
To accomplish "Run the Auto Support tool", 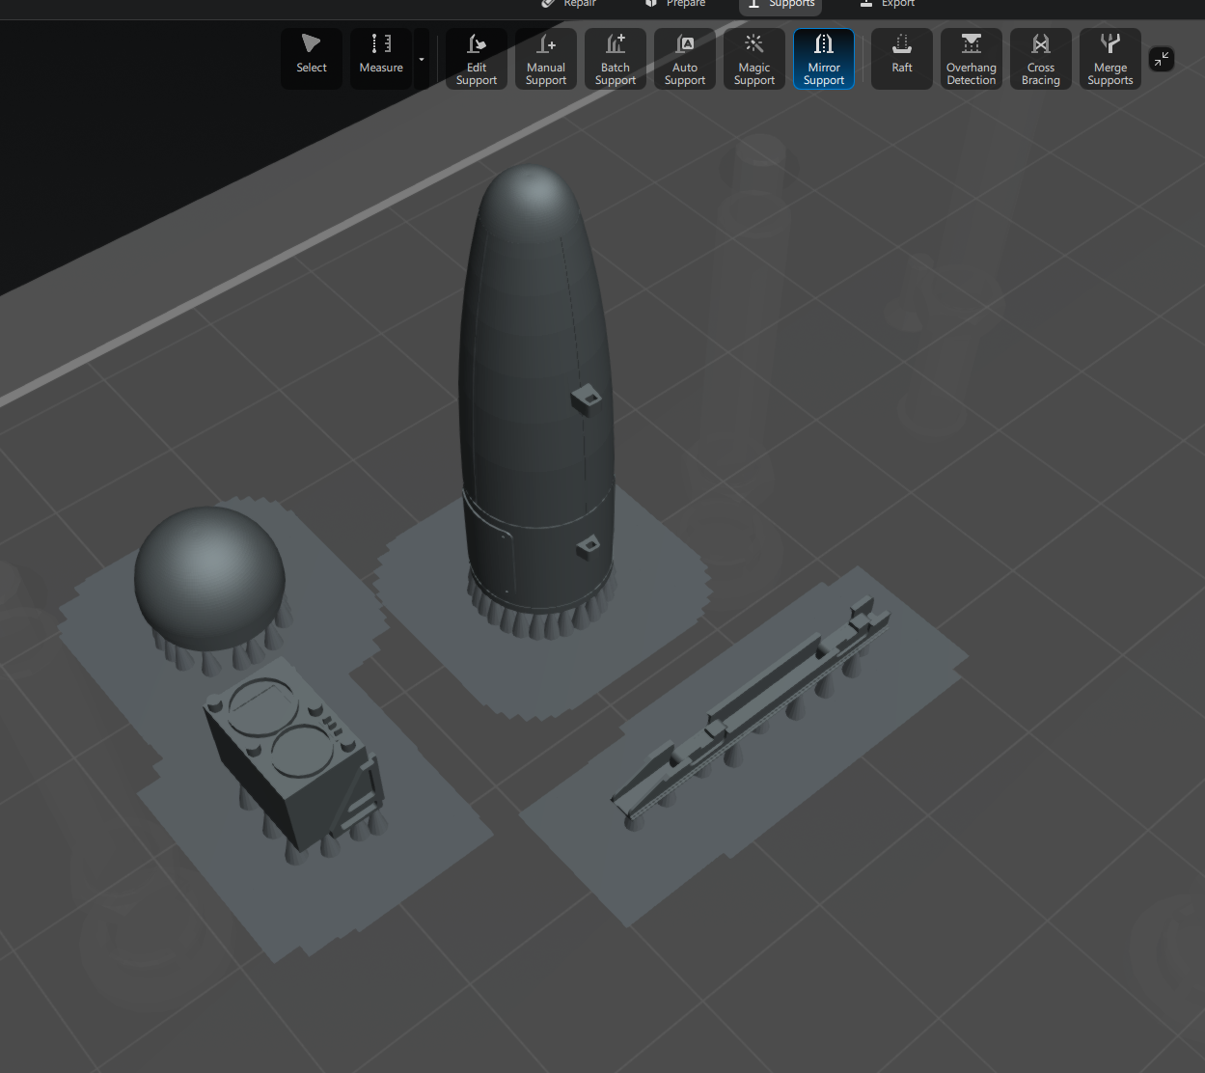I will (x=685, y=59).
